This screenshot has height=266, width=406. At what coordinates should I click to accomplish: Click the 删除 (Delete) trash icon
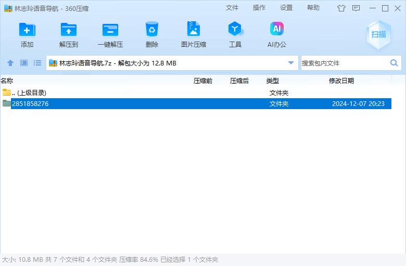(152, 29)
